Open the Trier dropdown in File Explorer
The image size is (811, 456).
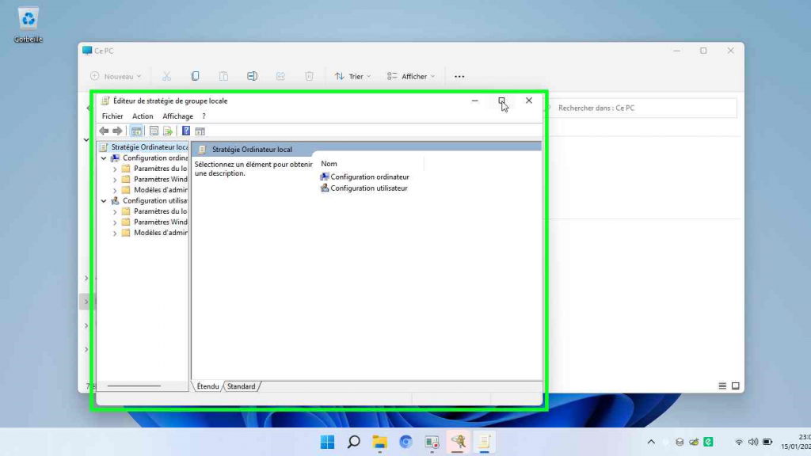point(353,76)
